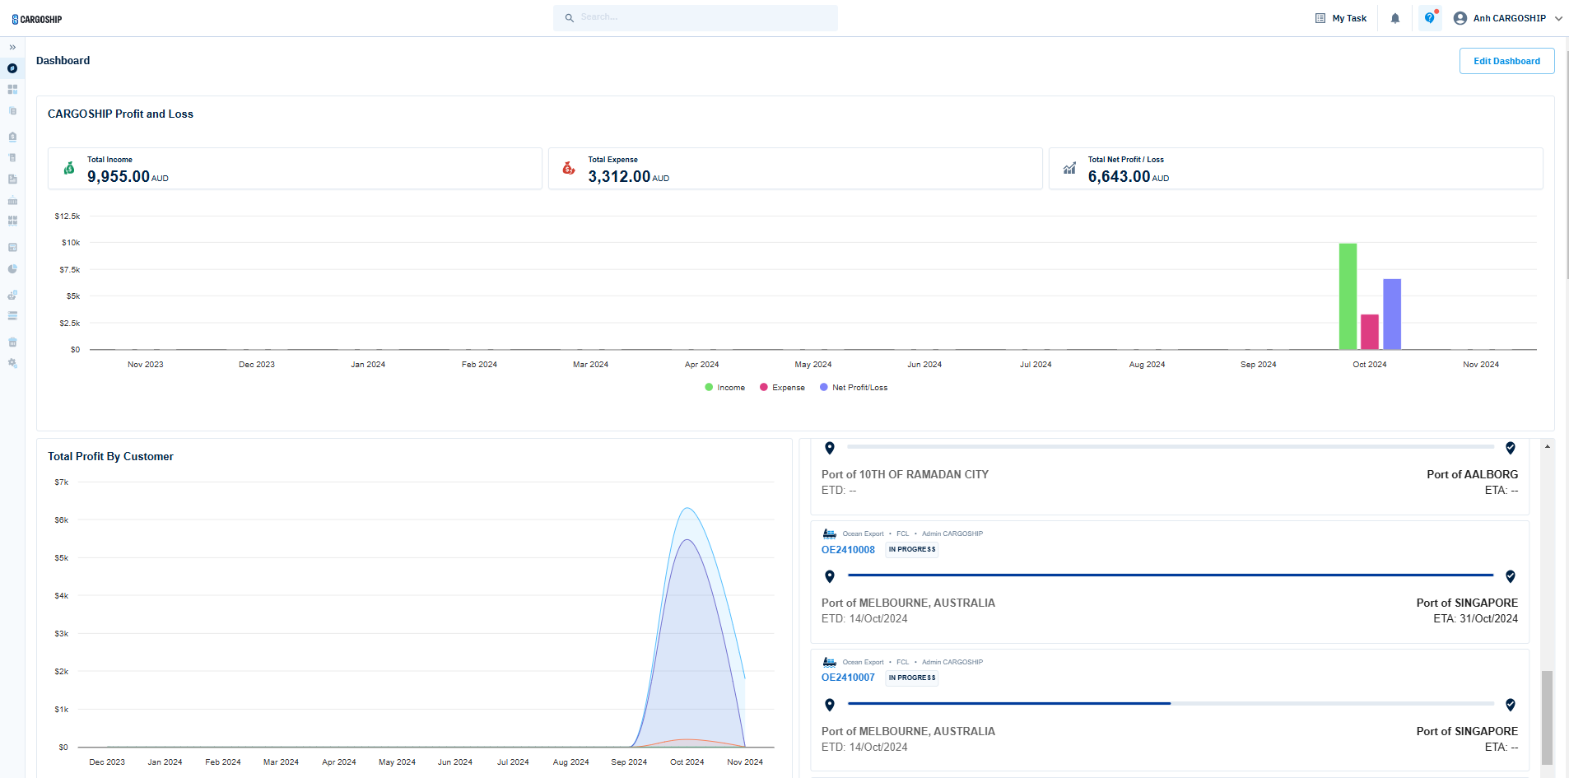
Task: Click the help question mark icon
Action: [x=1430, y=18]
